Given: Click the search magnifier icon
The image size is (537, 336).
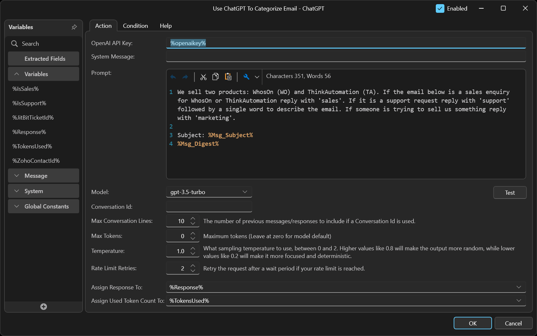Looking at the screenshot, I should click(x=14, y=43).
